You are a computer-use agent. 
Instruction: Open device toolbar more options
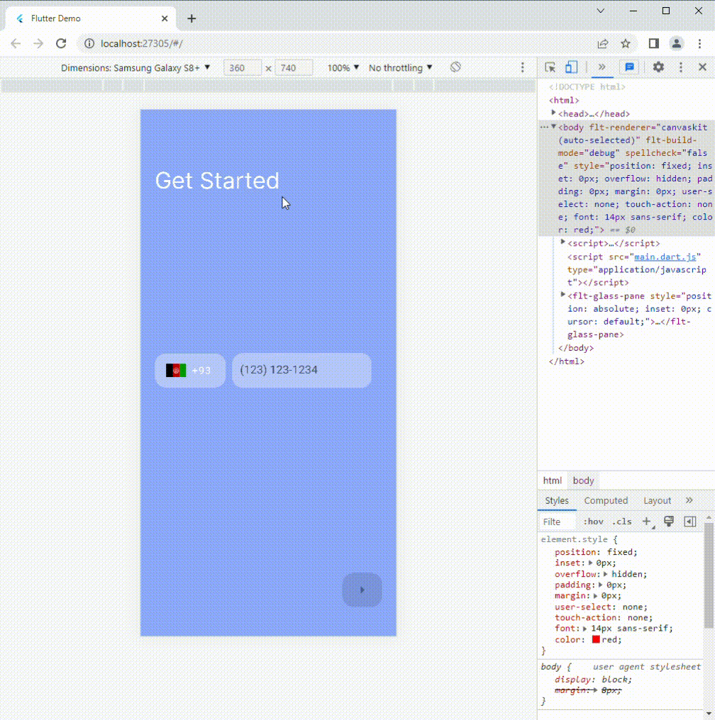tap(522, 67)
